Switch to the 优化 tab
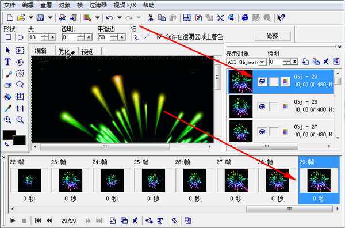The image size is (345, 228). [64, 52]
